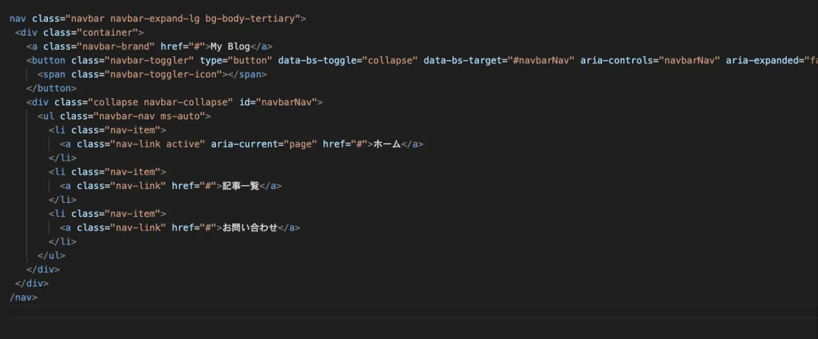
Task: Click the closing /nav> tag on last line
Action: pyautogui.click(x=24, y=298)
